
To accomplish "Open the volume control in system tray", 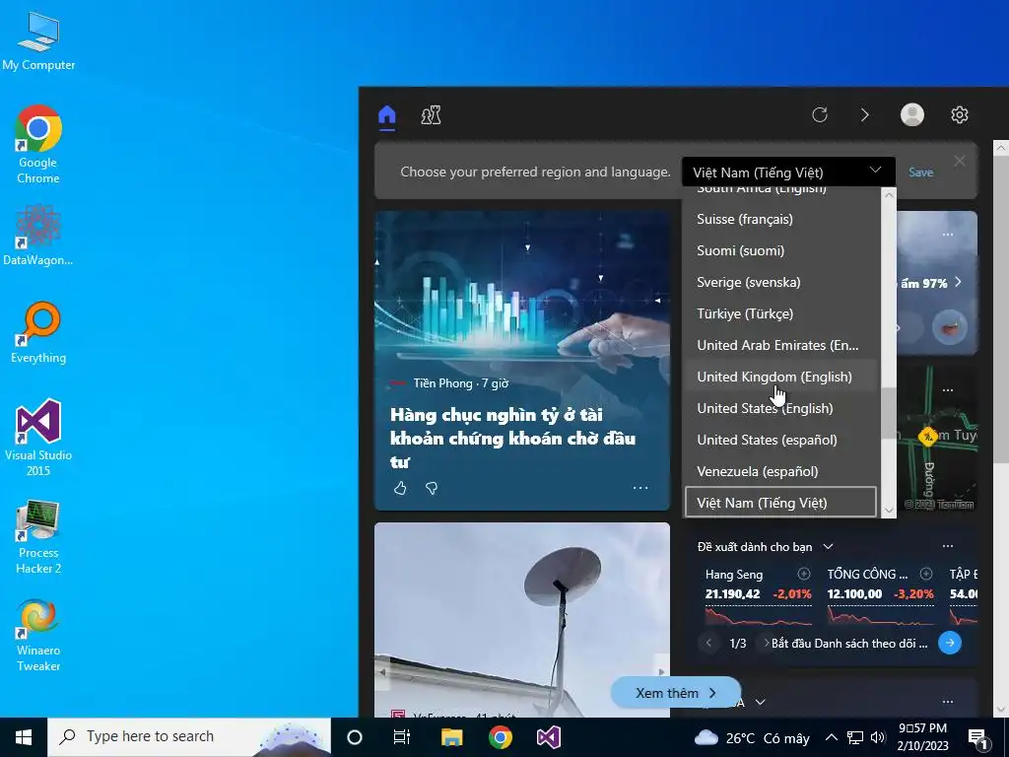I will pos(878,737).
